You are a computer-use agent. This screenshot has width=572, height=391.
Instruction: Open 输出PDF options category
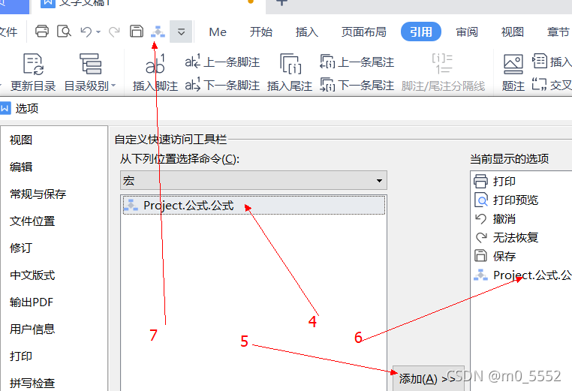click(x=32, y=302)
